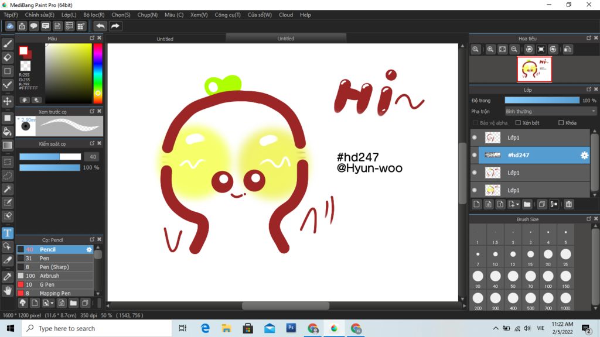Screen dimensions: 600x337
Task: Select the Move tool
Action: click(7, 101)
